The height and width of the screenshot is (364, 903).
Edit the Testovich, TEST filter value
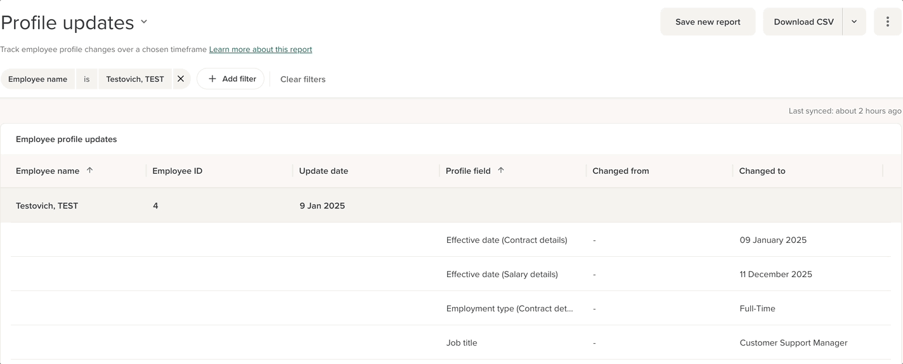click(x=135, y=79)
